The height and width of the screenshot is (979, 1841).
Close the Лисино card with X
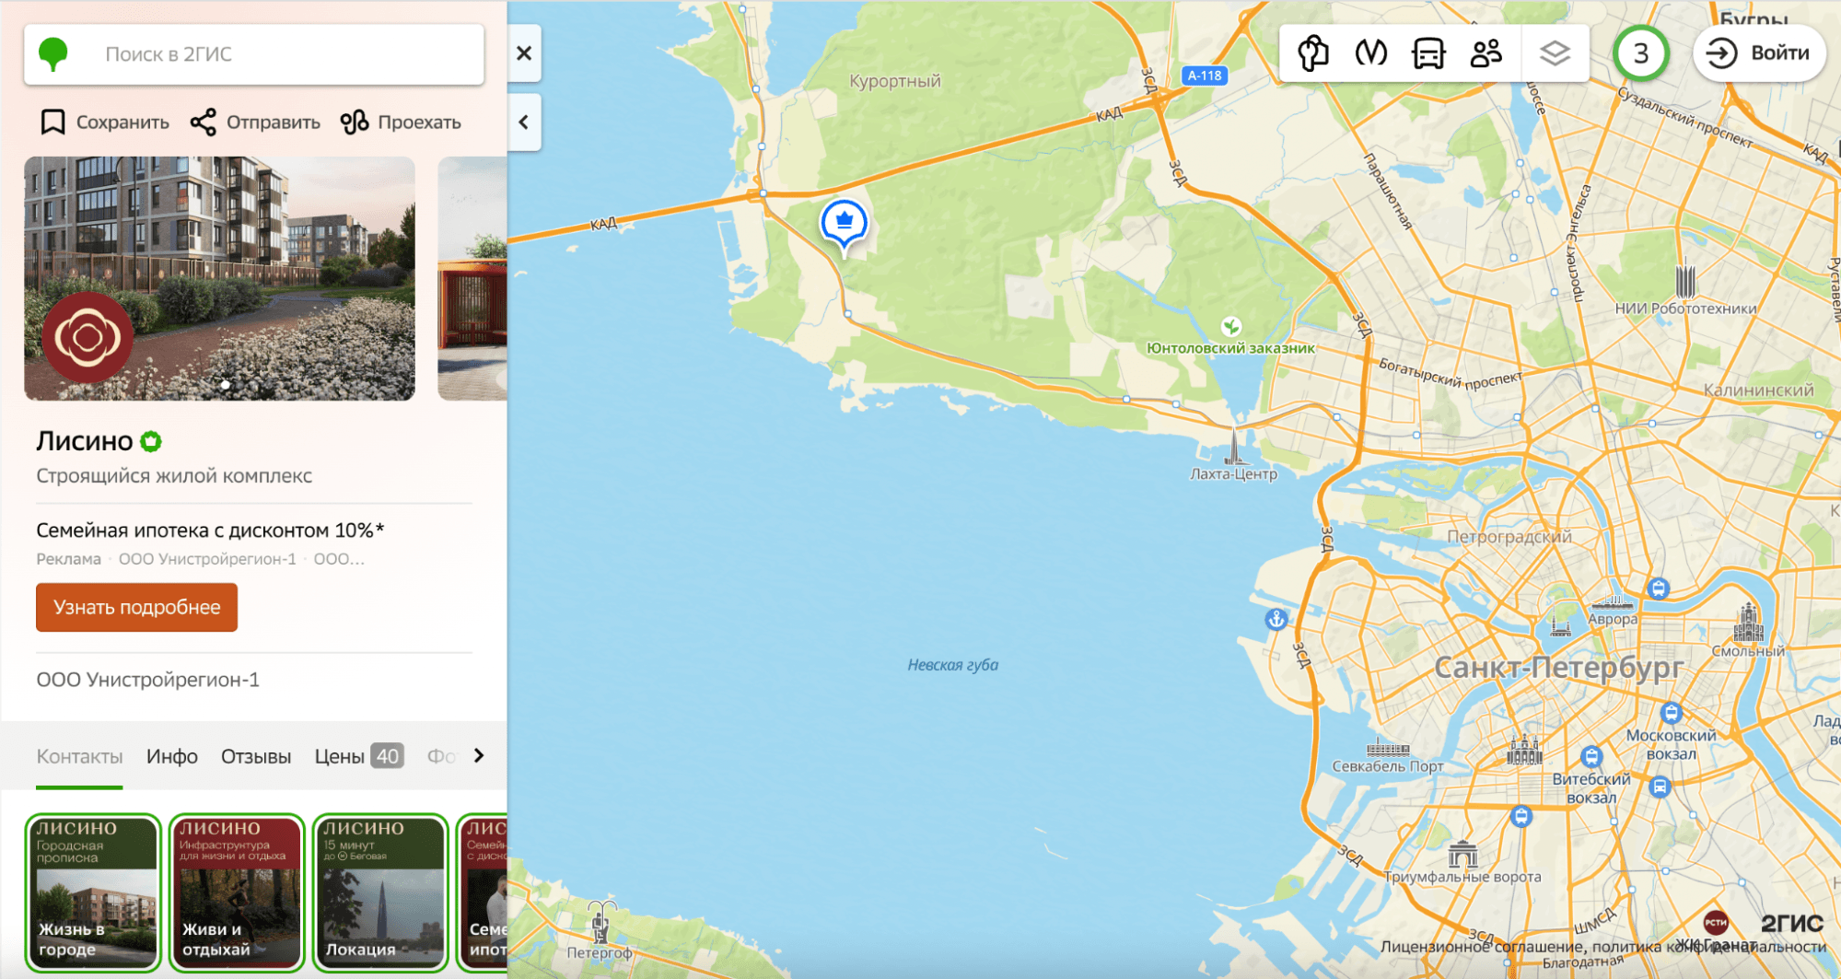pyautogui.click(x=524, y=53)
